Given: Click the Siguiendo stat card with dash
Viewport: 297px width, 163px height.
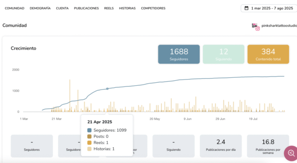Looking at the screenshot, I should pos(173,146).
